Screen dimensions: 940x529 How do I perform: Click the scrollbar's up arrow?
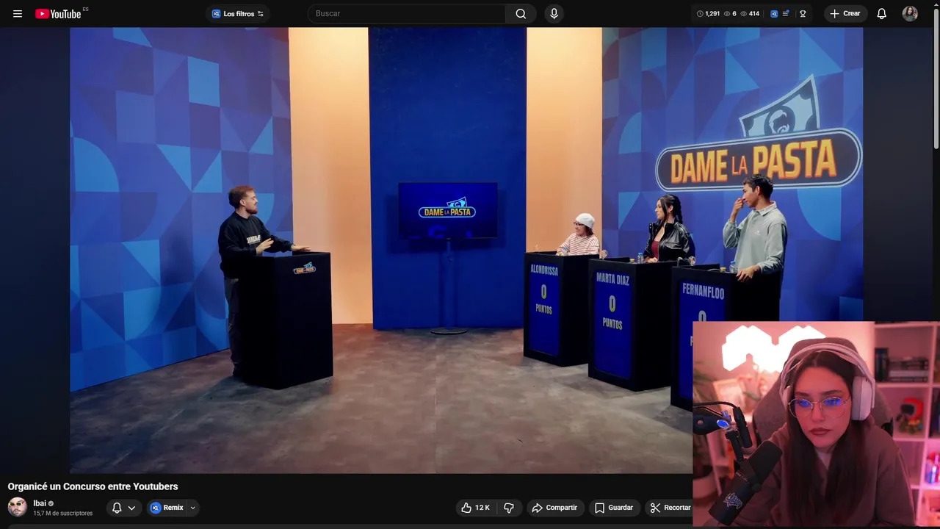click(936, 4)
